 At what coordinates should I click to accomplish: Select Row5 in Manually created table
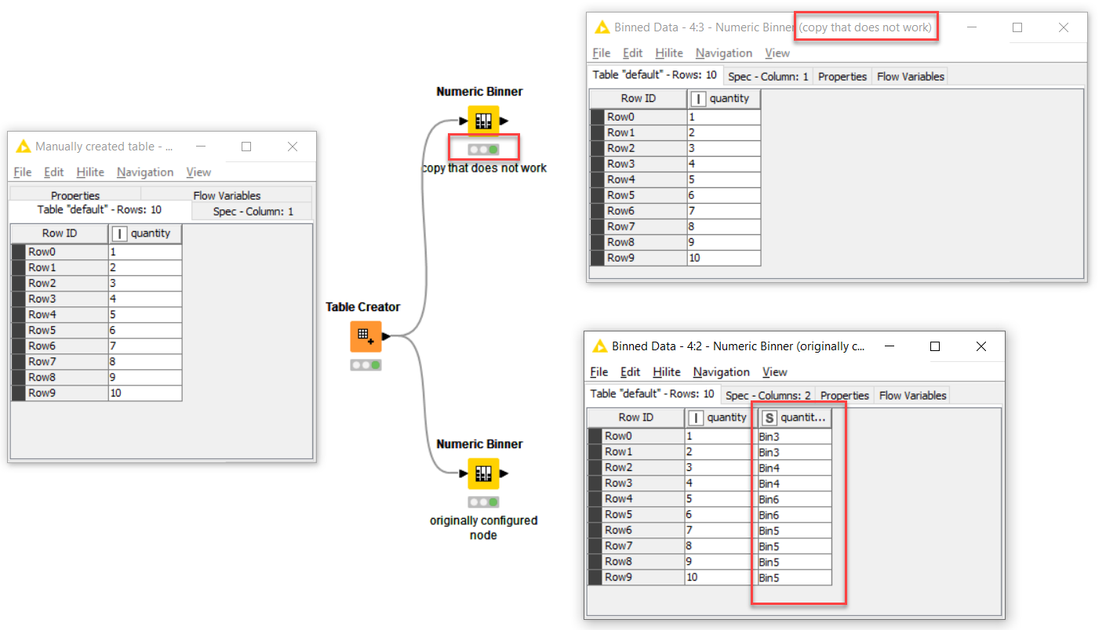pos(42,331)
